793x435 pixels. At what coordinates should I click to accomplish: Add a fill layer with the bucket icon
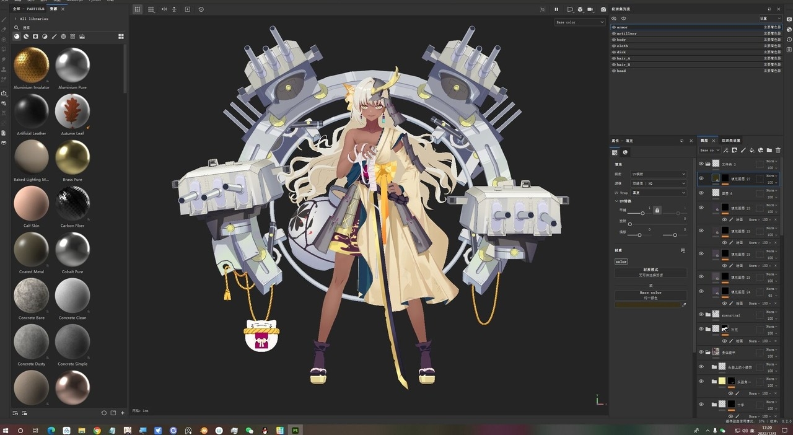click(x=751, y=150)
